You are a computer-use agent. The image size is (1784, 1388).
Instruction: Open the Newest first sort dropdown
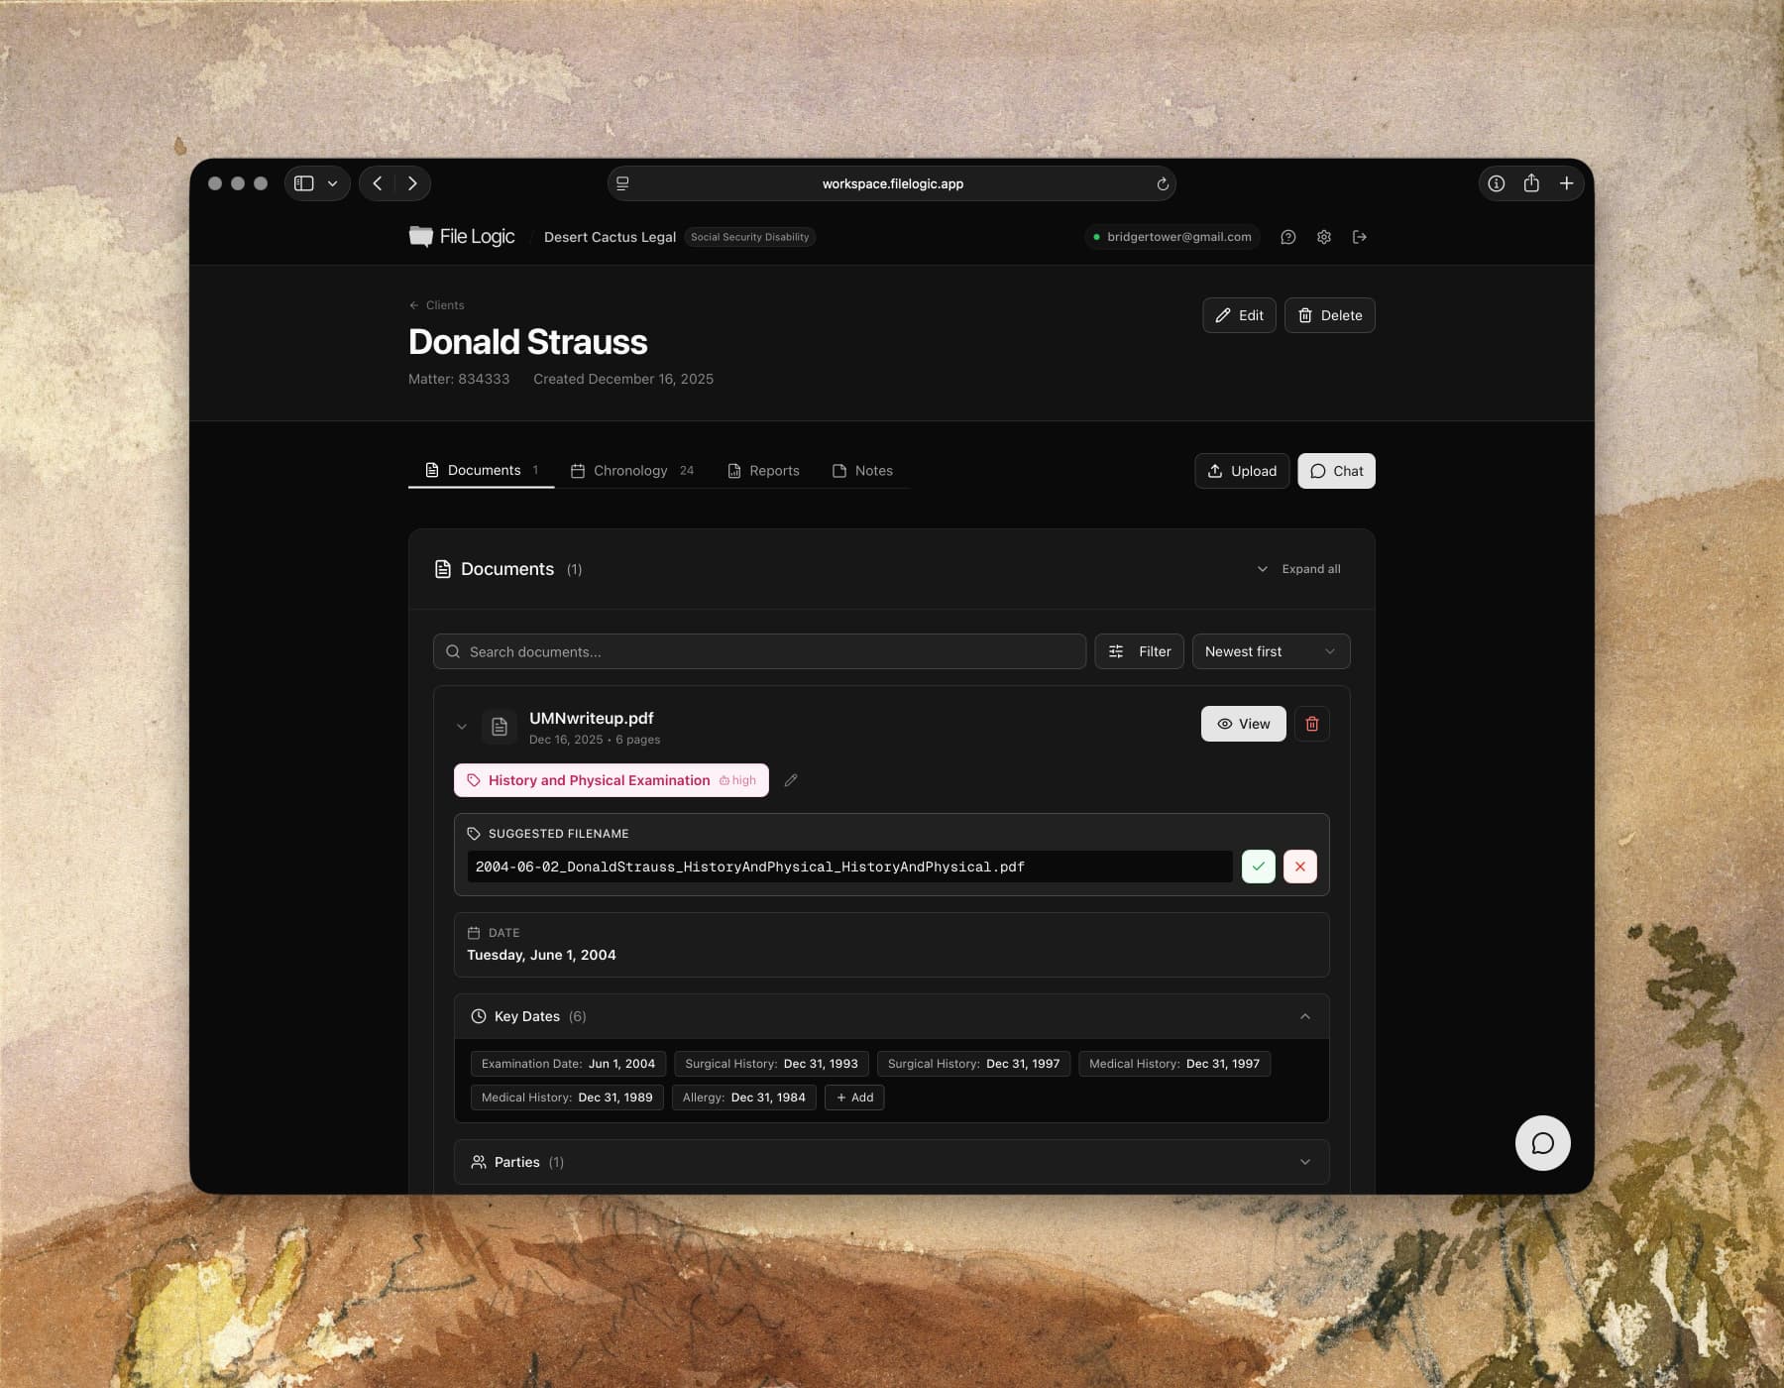(1271, 651)
